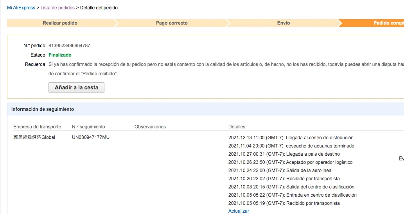Select order number 8139523486964787
The width and height of the screenshot is (404, 215).
point(69,46)
